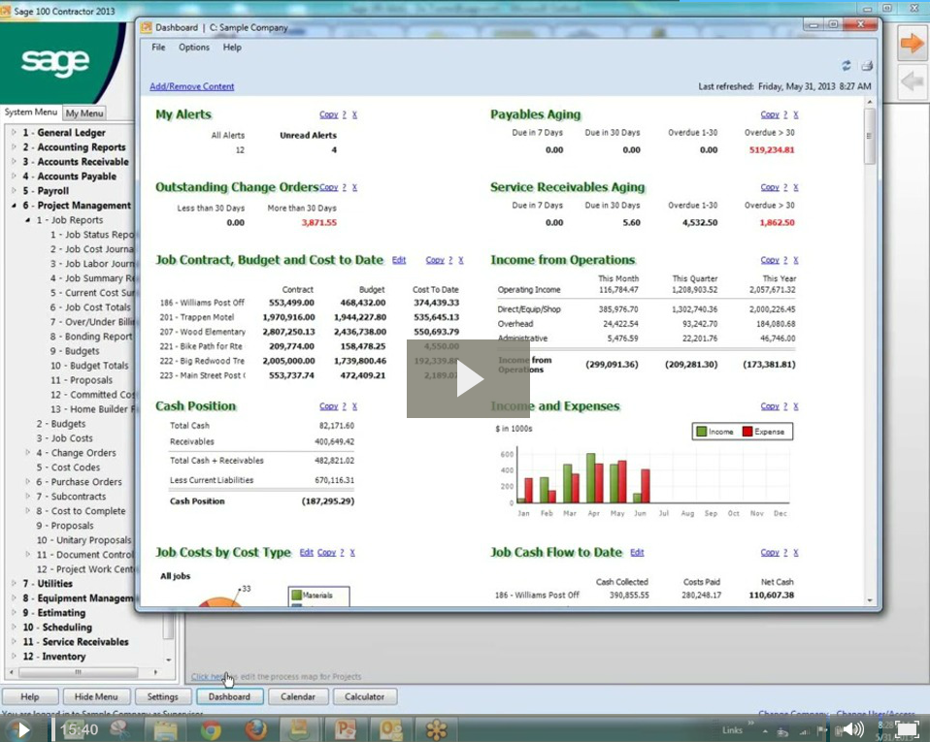Remove the Outstanding Change Orders panel with X
Image resolution: width=930 pixels, height=742 pixels.
[354, 187]
